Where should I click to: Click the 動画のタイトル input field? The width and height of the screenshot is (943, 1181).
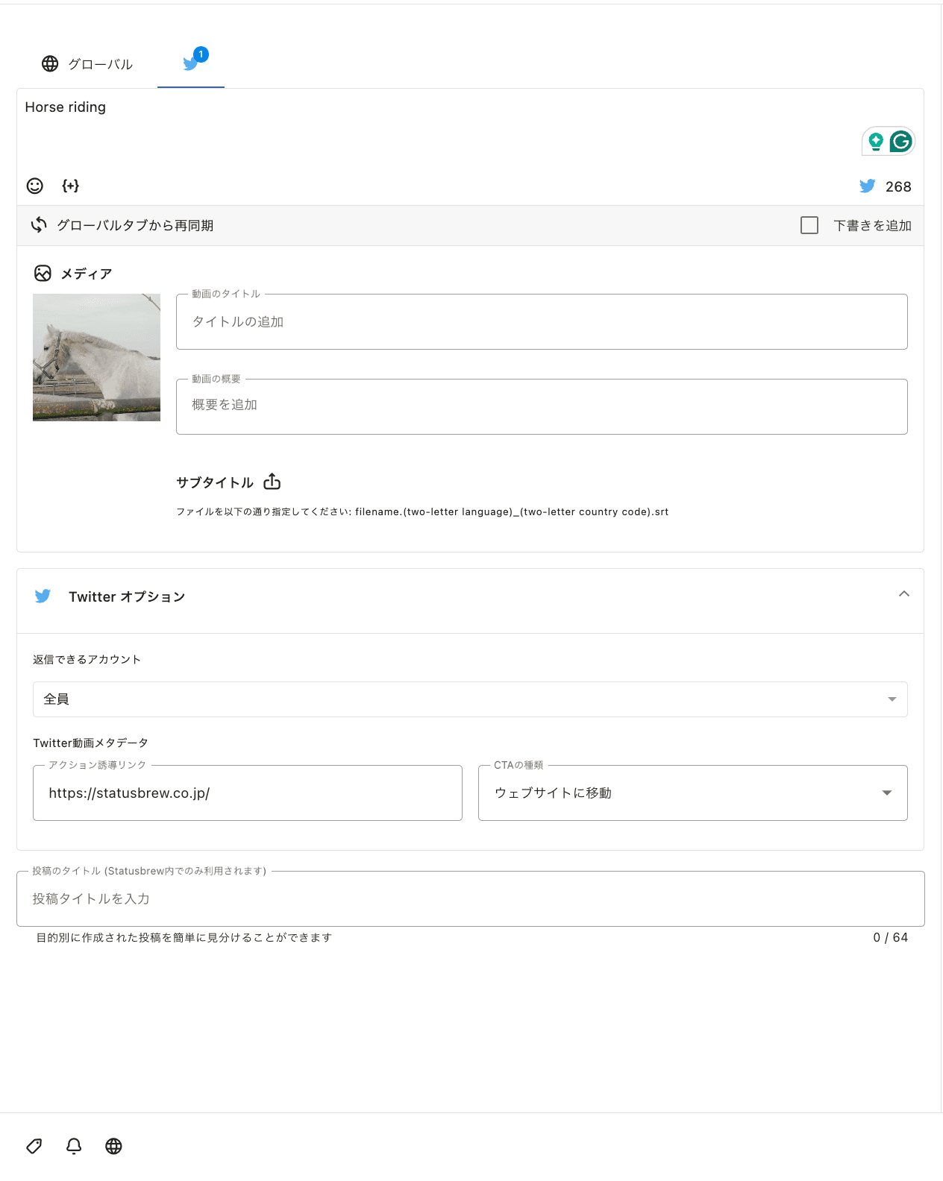(542, 322)
